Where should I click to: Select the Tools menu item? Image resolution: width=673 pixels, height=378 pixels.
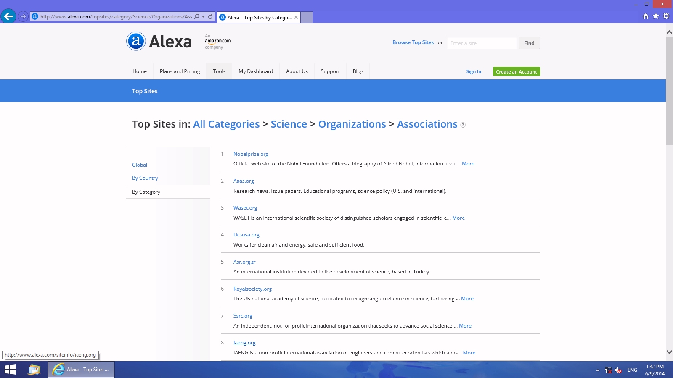click(x=219, y=71)
